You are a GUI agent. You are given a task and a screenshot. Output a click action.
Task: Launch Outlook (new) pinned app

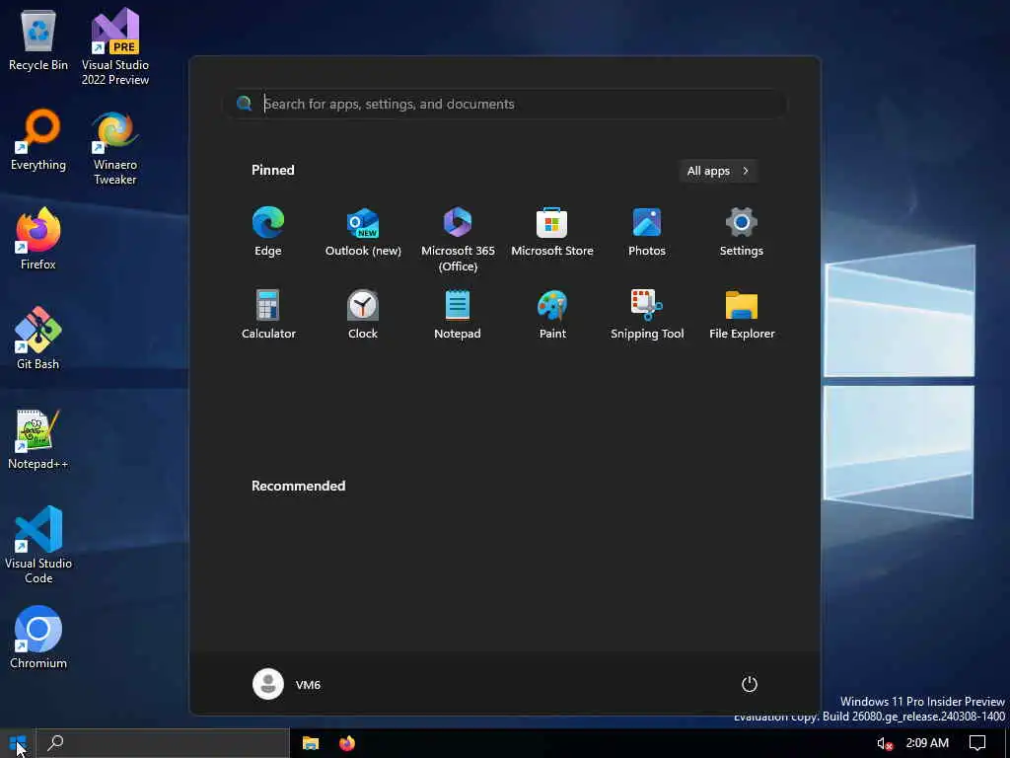tap(363, 232)
